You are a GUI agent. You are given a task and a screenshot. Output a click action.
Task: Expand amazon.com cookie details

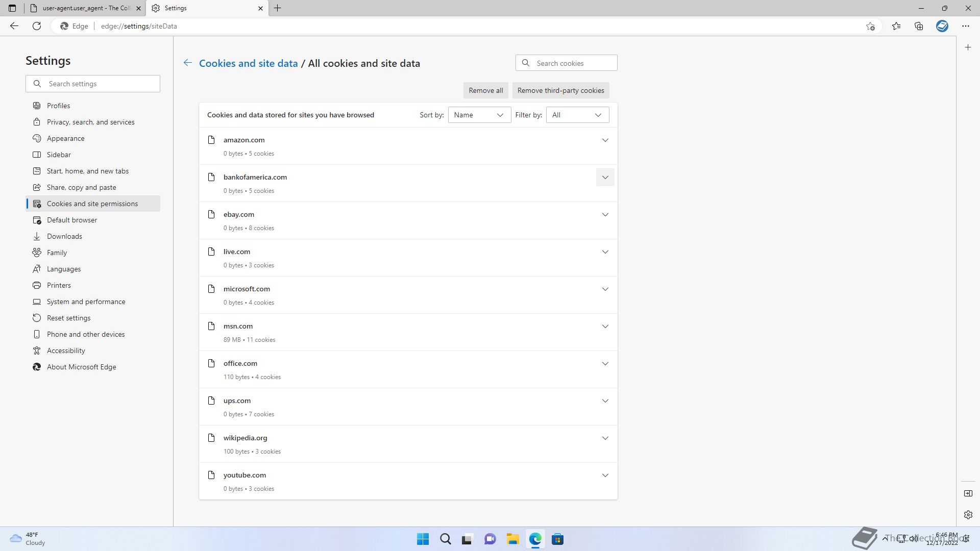click(605, 140)
